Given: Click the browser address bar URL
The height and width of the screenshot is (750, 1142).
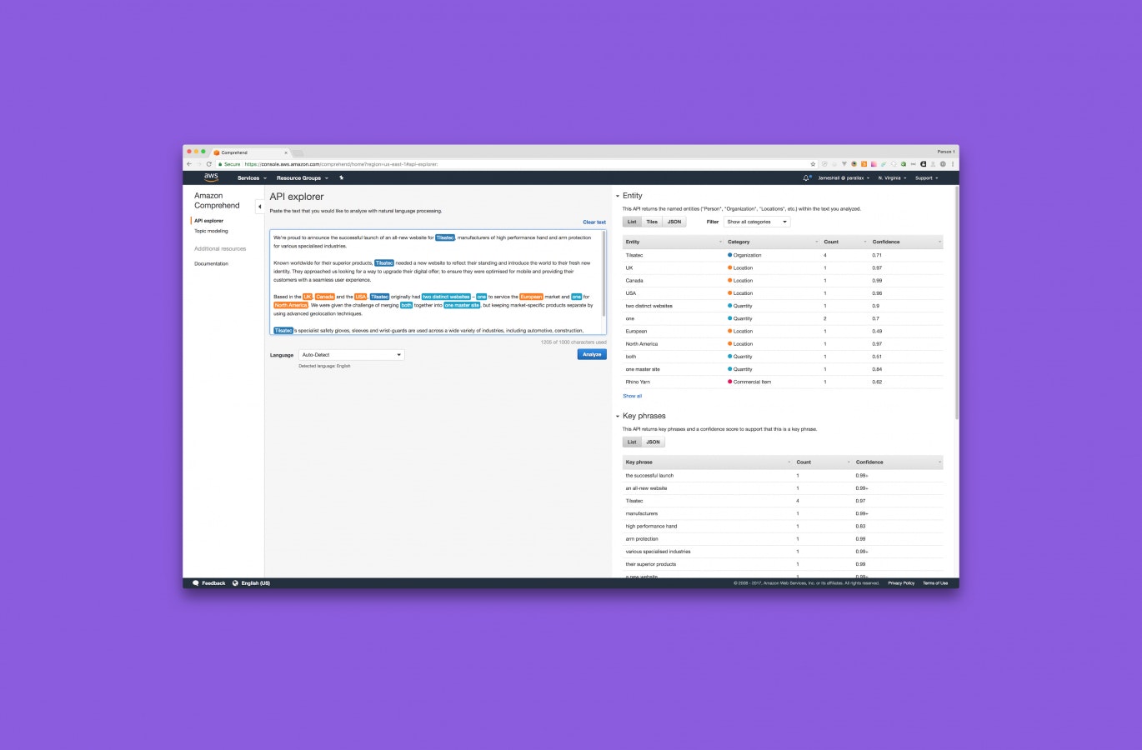Looking at the screenshot, I should [341, 164].
